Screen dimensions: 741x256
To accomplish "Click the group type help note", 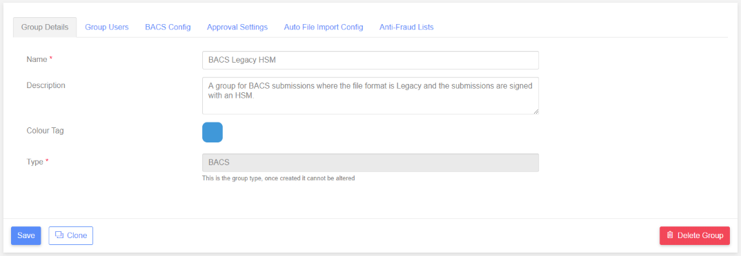I will click(278, 179).
